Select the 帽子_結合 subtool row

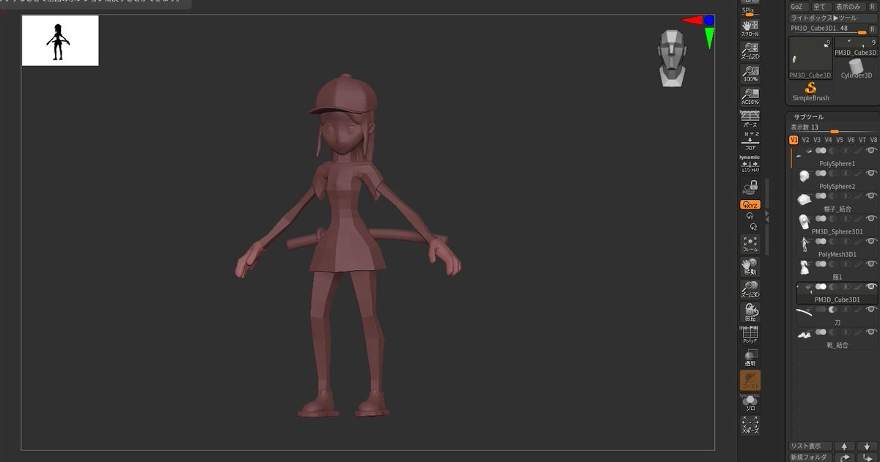(x=837, y=202)
